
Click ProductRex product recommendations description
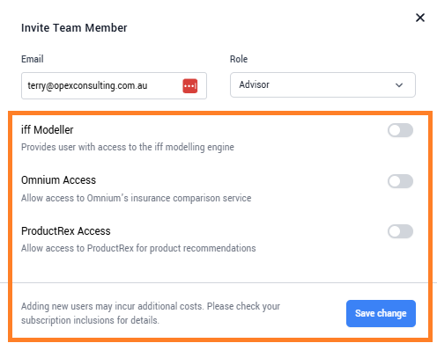(x=138, y=248)
